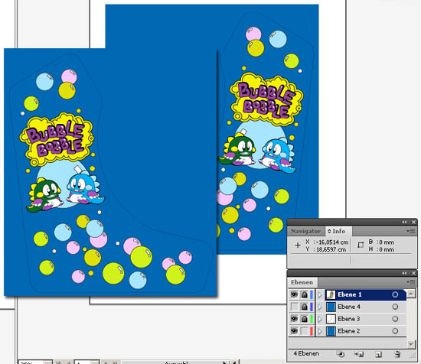Expand the Ebene 2 layer contents

320,331
